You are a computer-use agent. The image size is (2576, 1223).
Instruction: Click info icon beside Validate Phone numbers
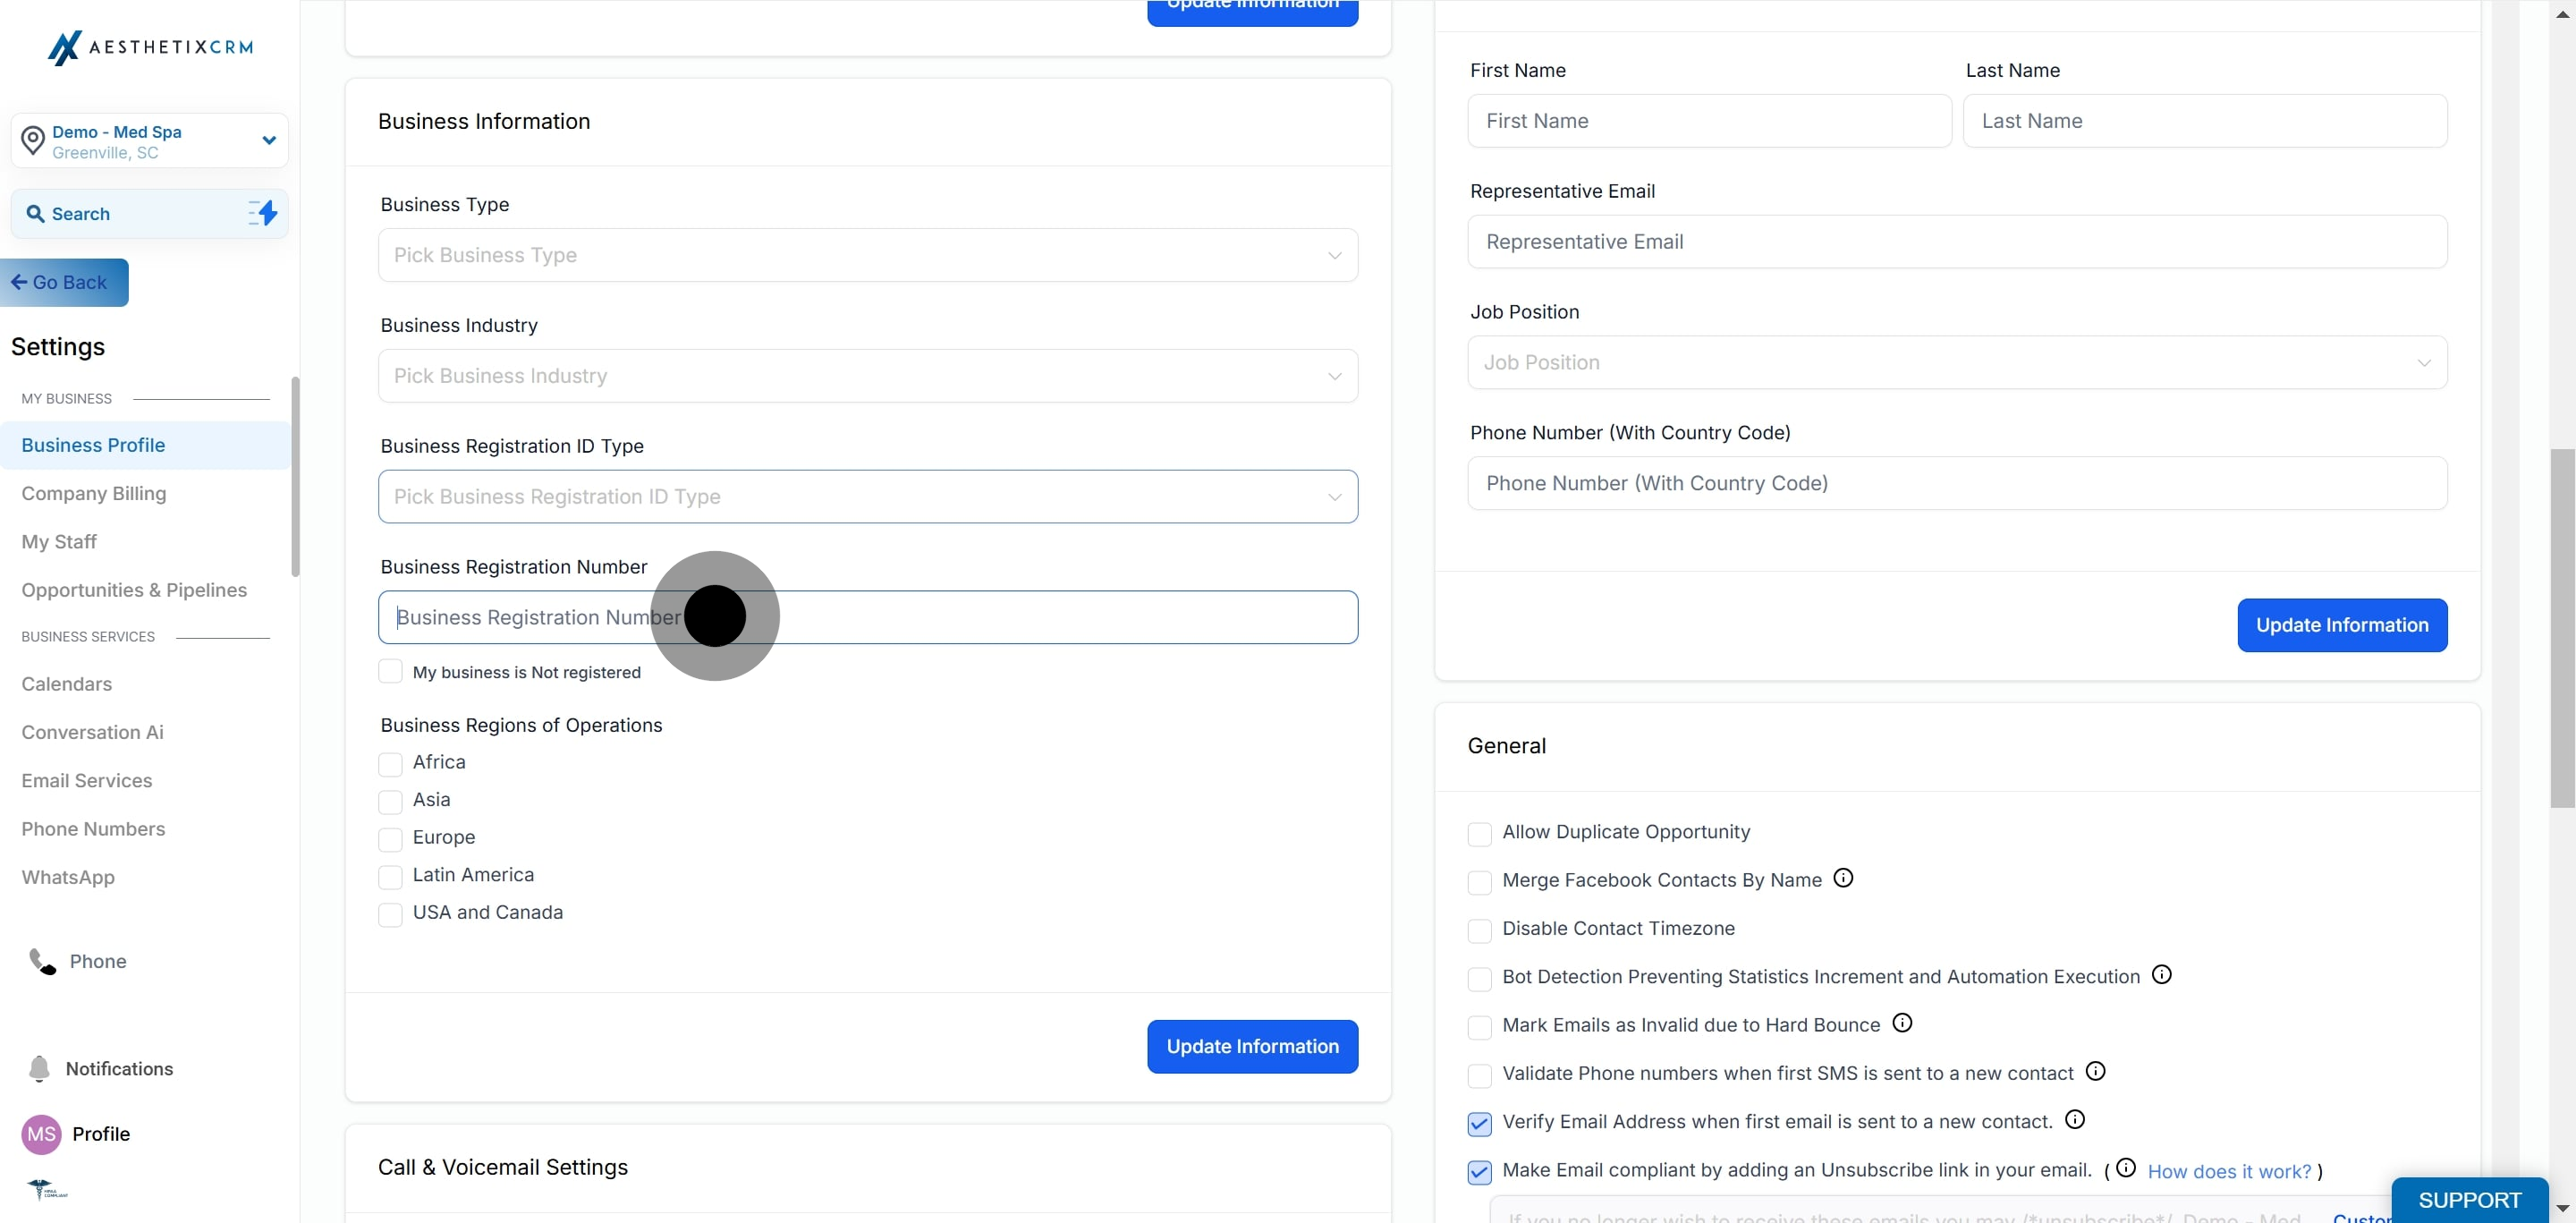[x=2095, y=1072]
